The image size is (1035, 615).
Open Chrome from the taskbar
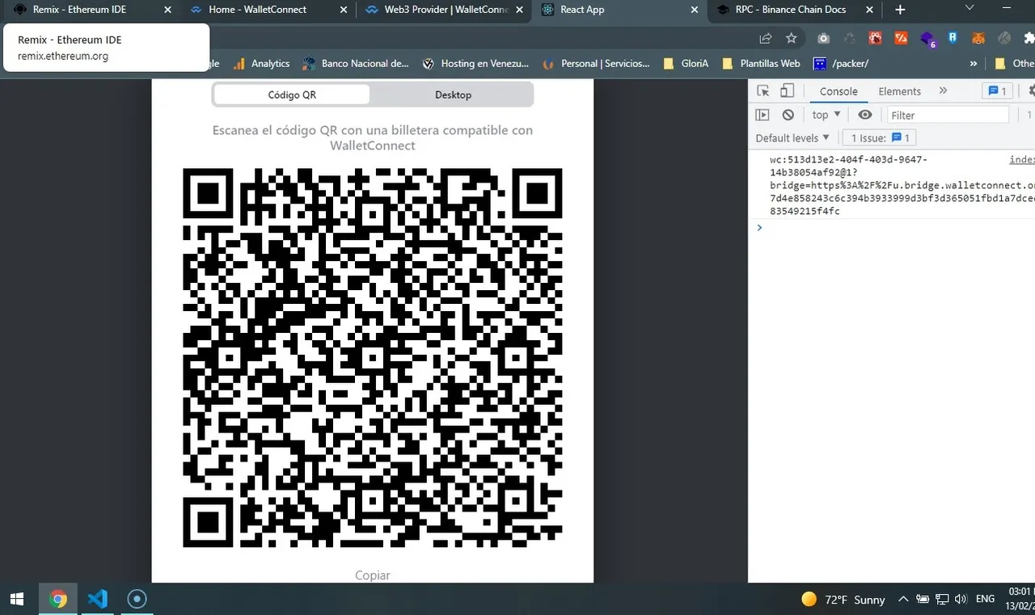57,599
